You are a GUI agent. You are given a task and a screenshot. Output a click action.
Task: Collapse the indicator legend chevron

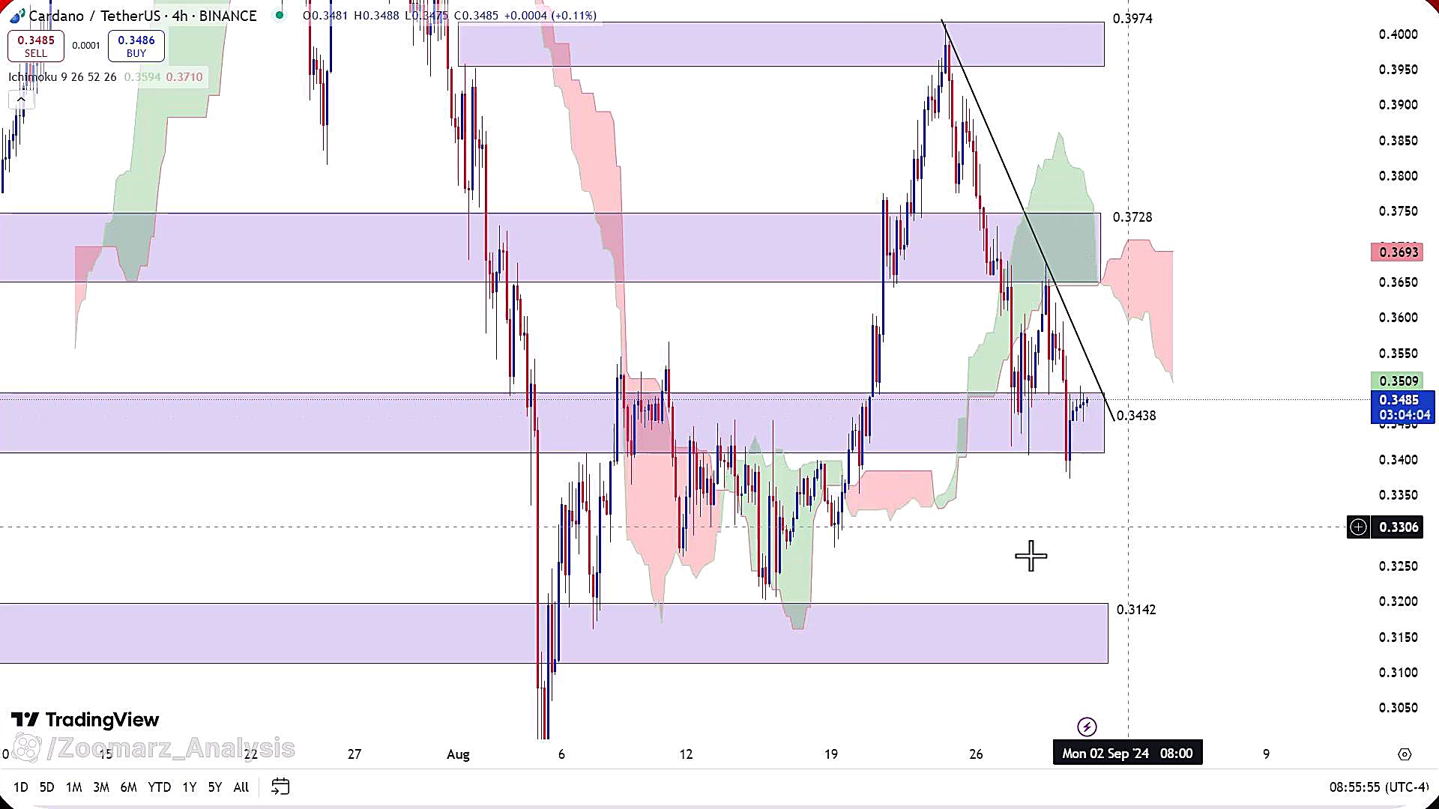21,100
